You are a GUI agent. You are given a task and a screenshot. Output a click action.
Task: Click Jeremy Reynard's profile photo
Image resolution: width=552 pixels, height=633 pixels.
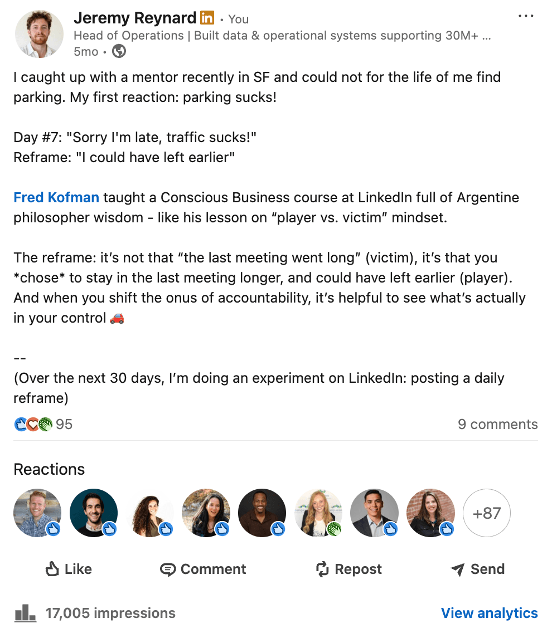[38, 35]
